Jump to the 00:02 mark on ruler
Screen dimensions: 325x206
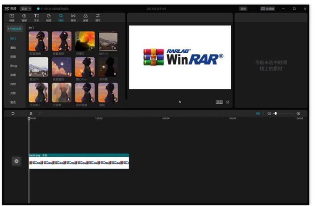point(99,118)
